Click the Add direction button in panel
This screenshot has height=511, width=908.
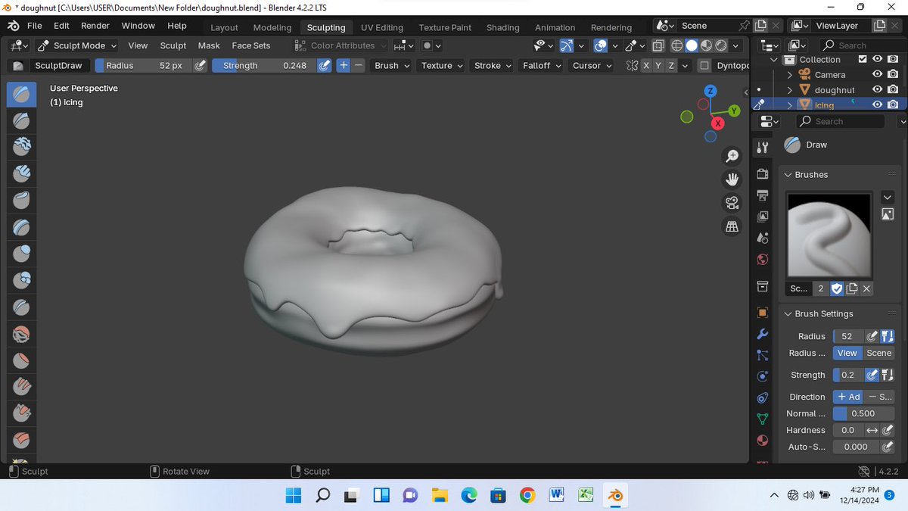[848, 397]
